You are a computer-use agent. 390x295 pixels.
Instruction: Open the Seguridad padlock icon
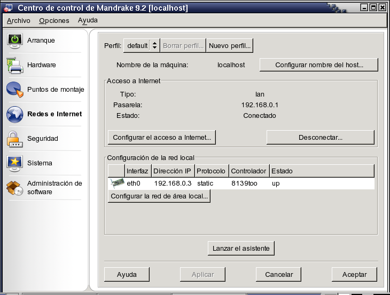[15, 139]
